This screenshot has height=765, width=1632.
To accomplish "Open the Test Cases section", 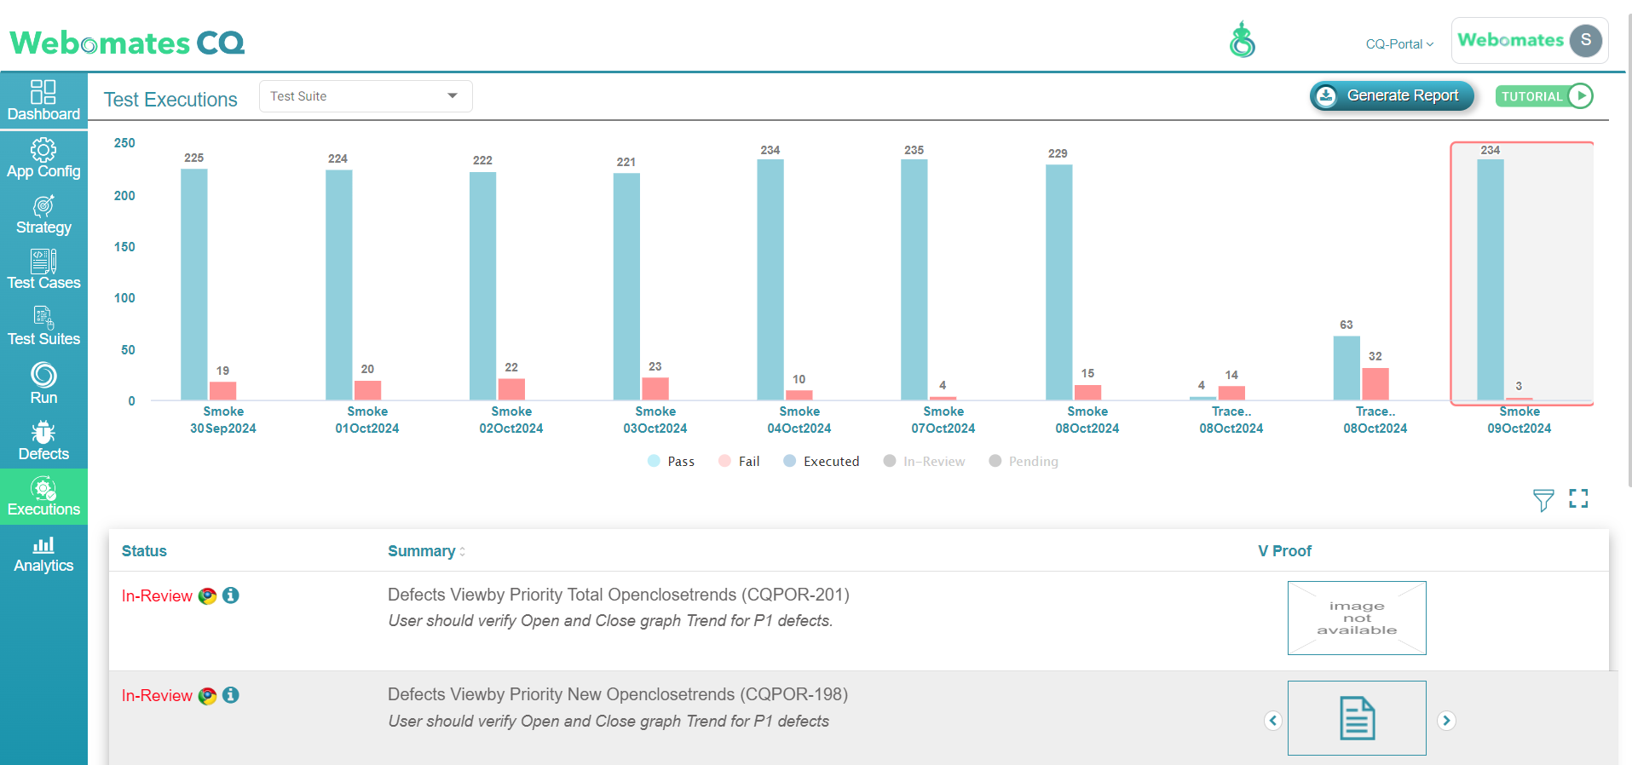I will (x=43, y=270).
